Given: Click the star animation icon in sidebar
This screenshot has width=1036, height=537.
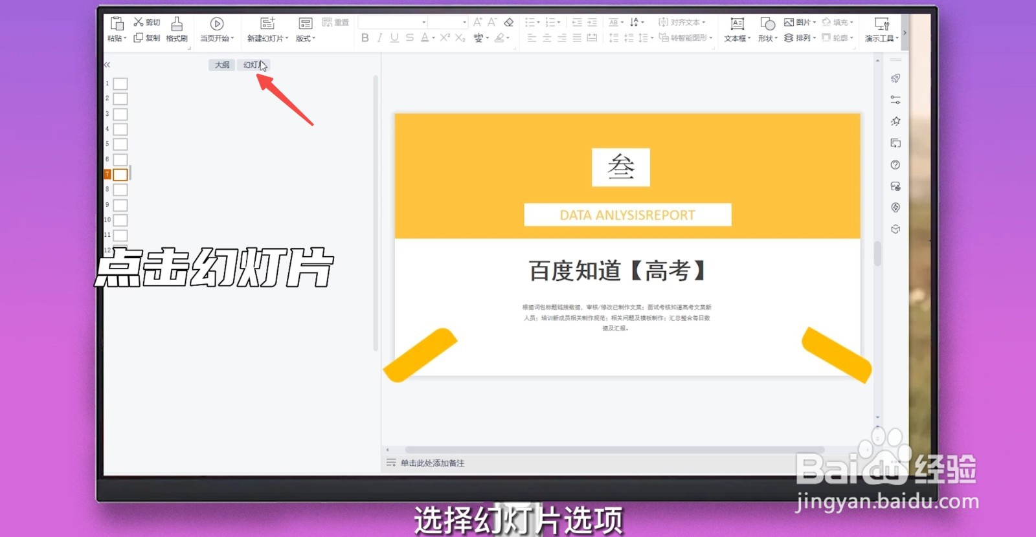Looking at the screenshot, I should (x=895, y=121).
